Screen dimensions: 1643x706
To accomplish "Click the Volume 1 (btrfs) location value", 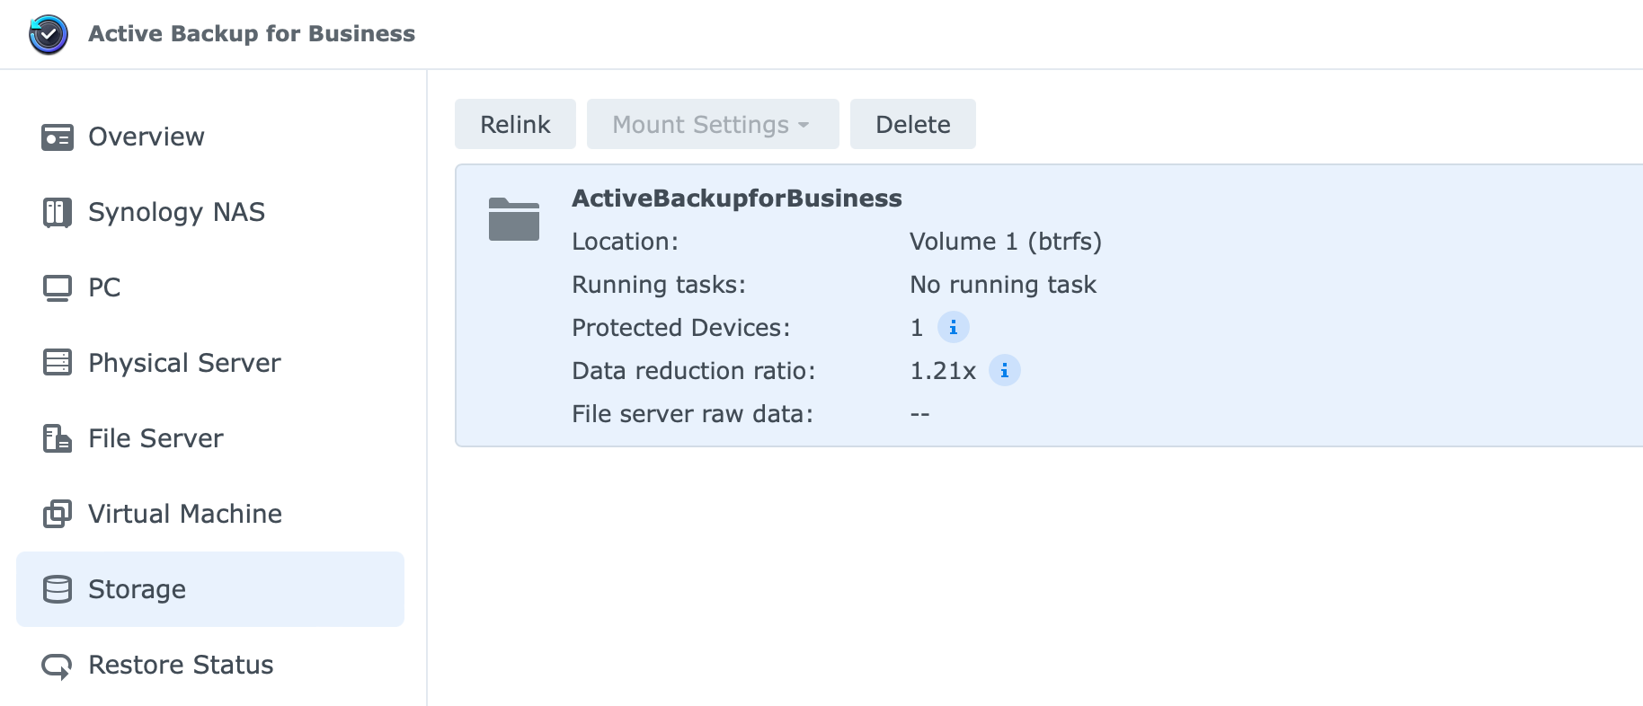I will [1006, 242].
